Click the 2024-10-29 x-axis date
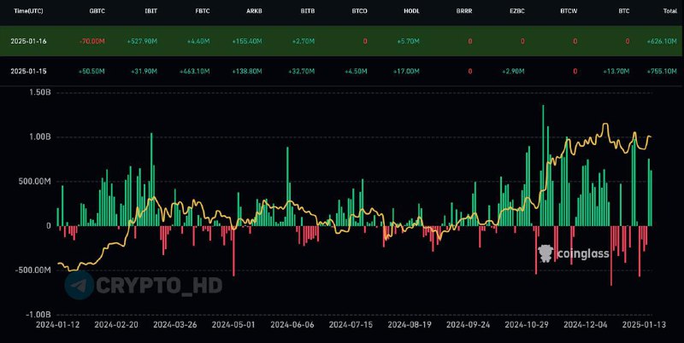 tap(527, 325)
